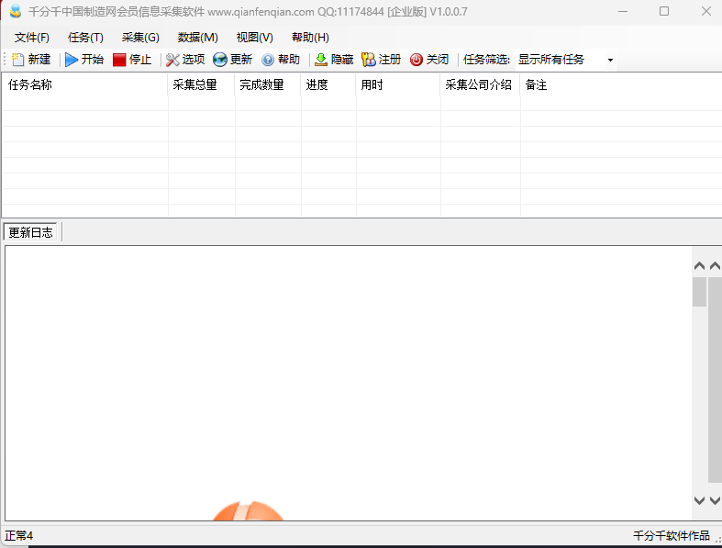Click the 注册 register key icon

click(x=369, y=60)
